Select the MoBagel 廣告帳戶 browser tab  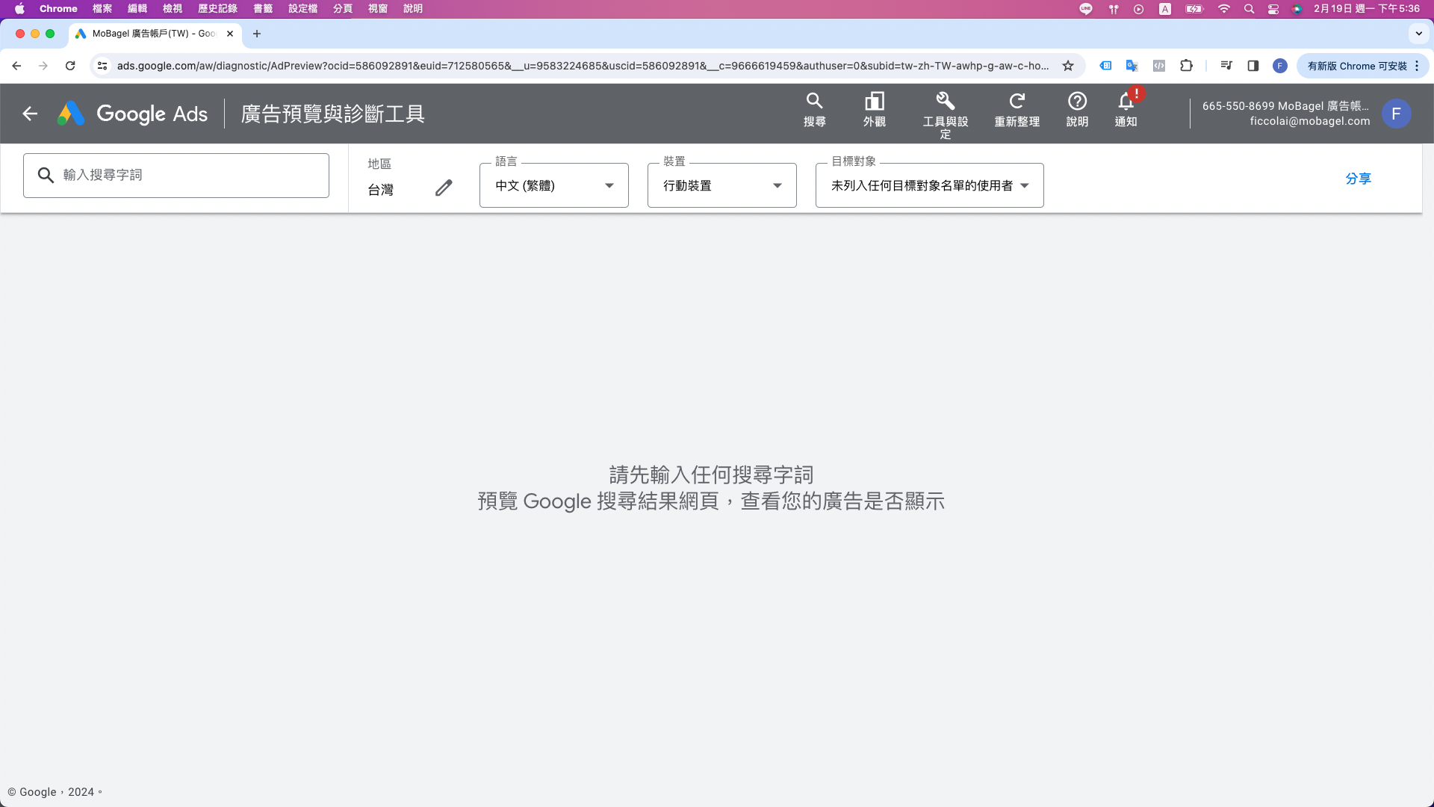(x=155, y=34)
